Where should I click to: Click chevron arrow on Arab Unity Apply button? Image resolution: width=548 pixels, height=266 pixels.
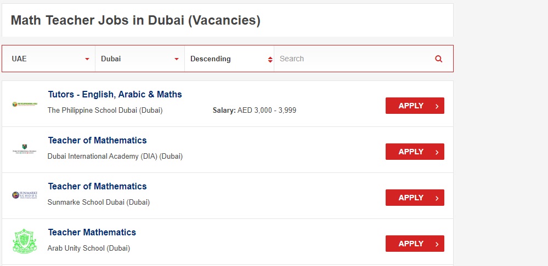(x=437, y=244)
